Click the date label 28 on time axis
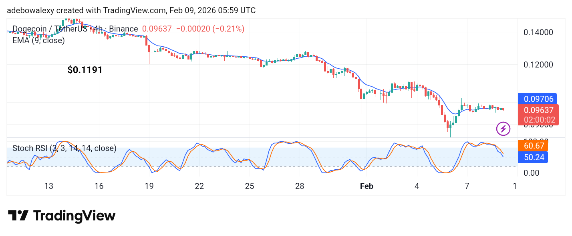 coord(300,186)
